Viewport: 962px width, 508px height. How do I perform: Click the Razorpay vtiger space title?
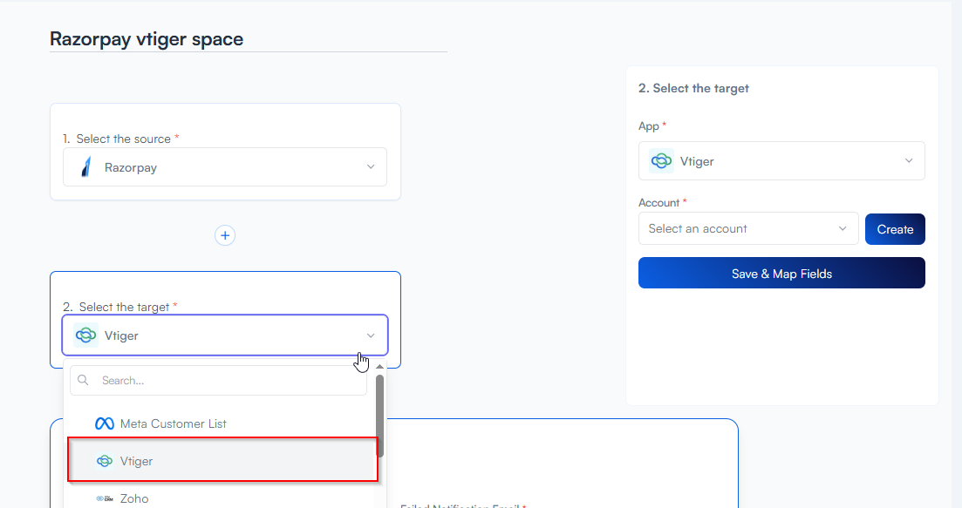pos(147,39)
